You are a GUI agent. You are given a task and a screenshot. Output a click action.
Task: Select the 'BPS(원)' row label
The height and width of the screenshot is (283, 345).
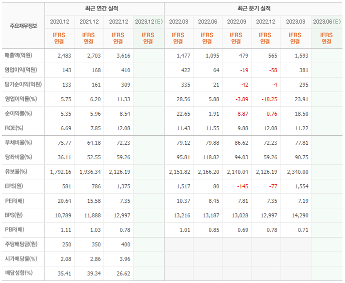[x=13, y=215]
